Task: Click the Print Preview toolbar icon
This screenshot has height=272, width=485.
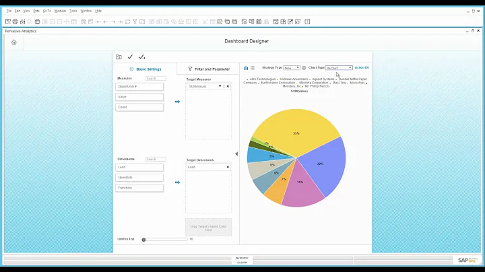Action: 8,22
